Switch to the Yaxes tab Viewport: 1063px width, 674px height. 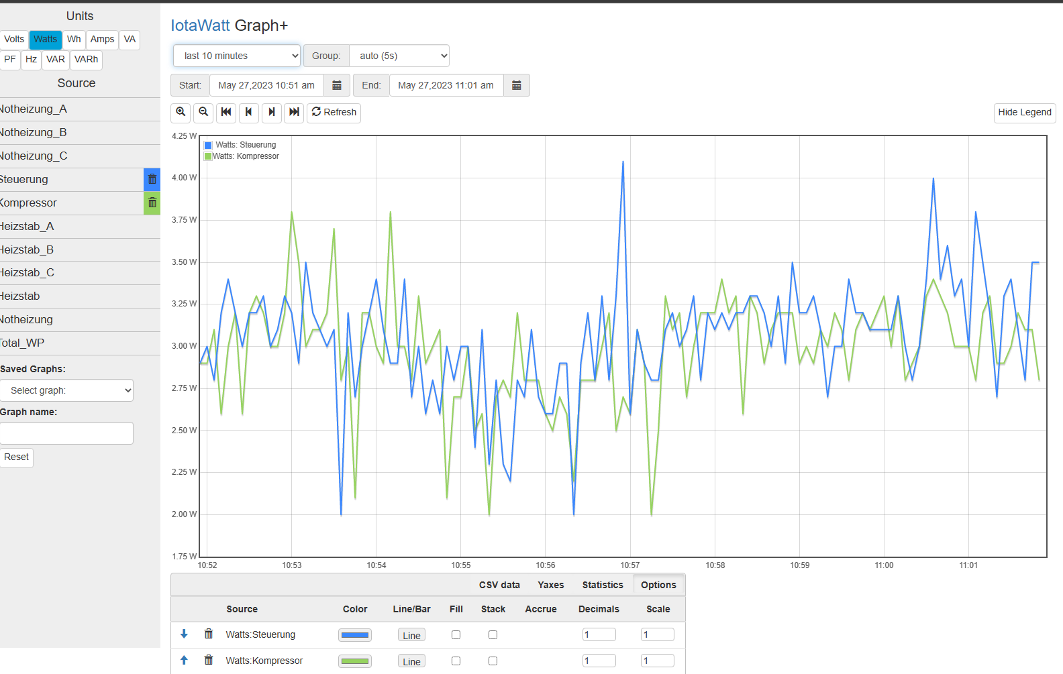pos(551,585)
